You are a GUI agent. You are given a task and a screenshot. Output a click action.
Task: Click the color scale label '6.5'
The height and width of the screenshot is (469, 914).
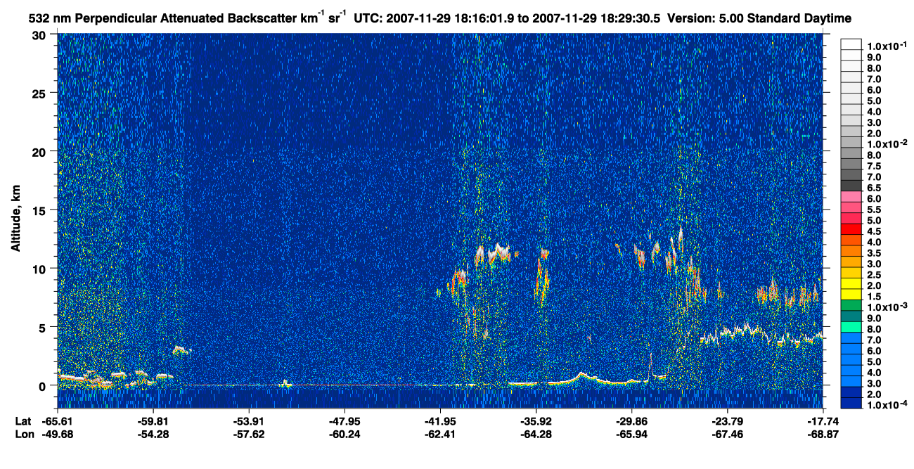coord(873,188)
